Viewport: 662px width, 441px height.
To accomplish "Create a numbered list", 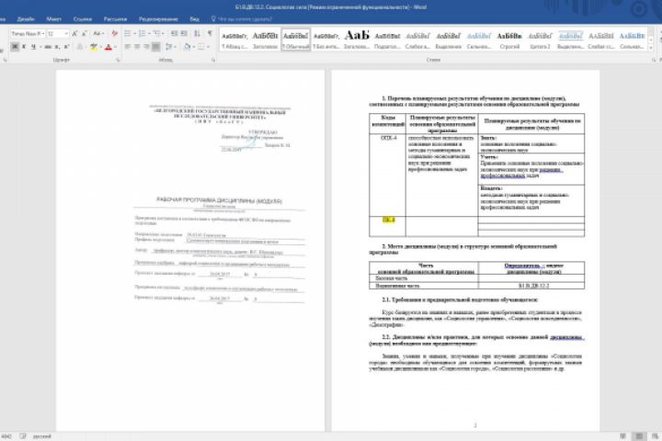I will pyautogui.click(x=142, y=33).
